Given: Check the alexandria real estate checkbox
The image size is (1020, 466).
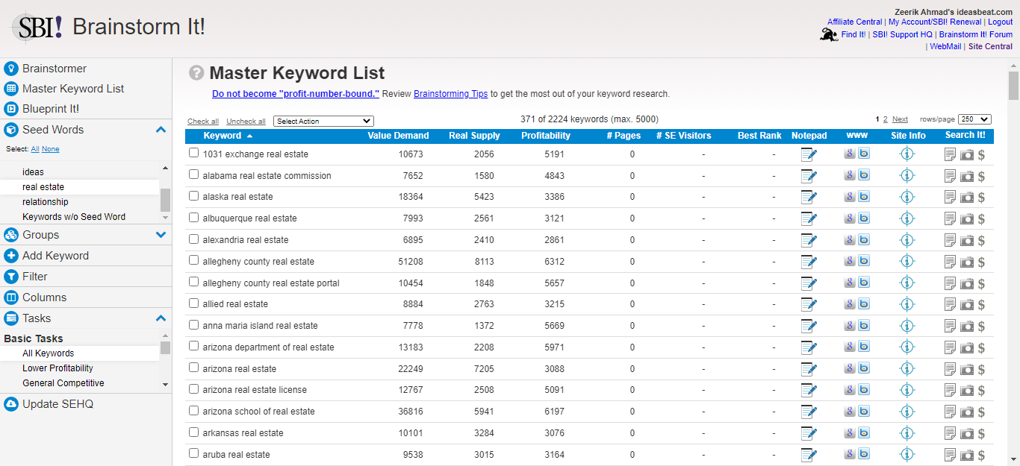Looking at the screenshot, I should pyautogui.click(x=194, y=239).
